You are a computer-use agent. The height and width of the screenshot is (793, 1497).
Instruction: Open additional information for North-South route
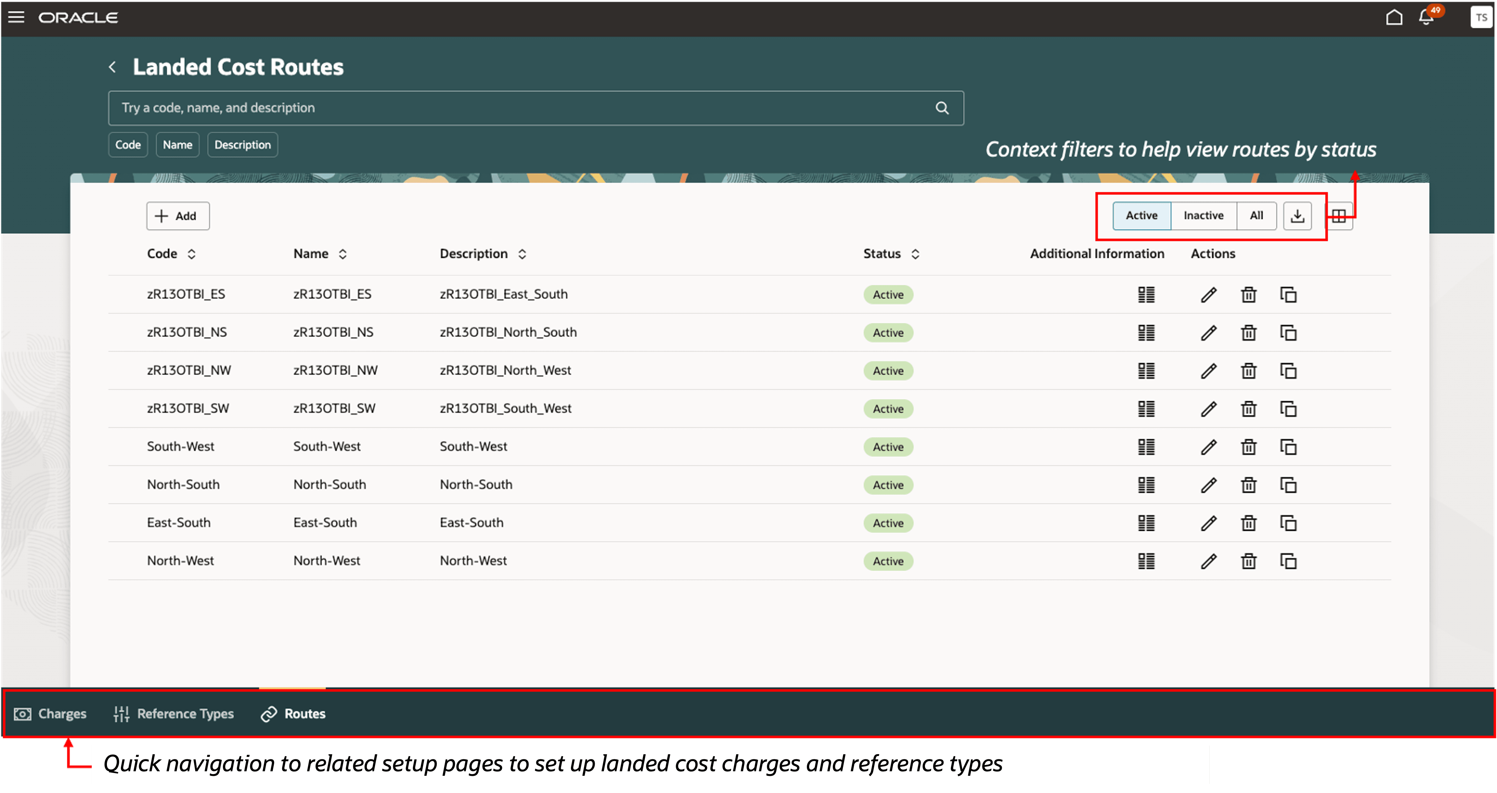coord(1146,485)
